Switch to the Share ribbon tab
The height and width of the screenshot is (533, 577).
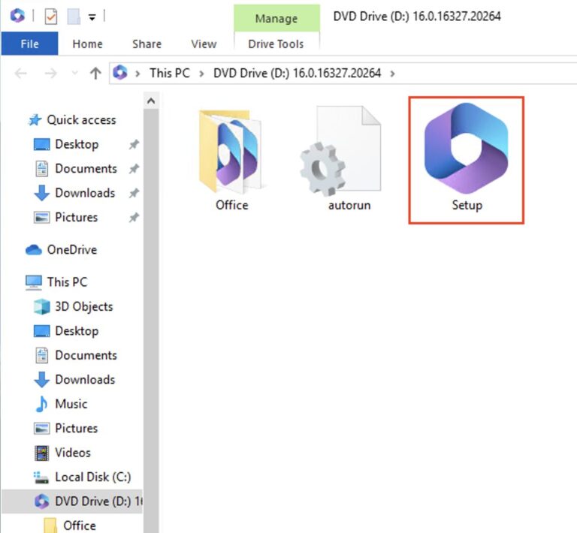147,44
